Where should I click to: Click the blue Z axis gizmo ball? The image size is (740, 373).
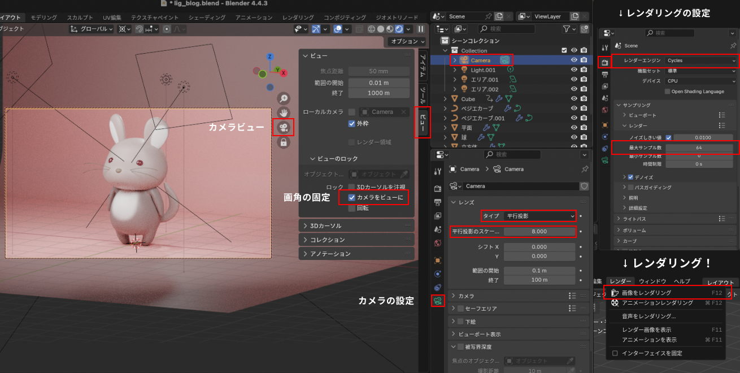(270, 57)
